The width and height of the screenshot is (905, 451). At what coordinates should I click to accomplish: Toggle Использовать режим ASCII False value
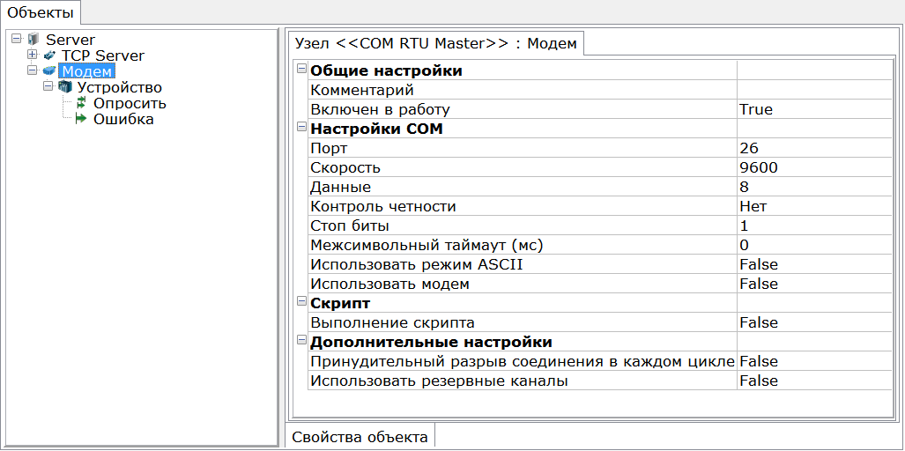(x=814, y=264)
